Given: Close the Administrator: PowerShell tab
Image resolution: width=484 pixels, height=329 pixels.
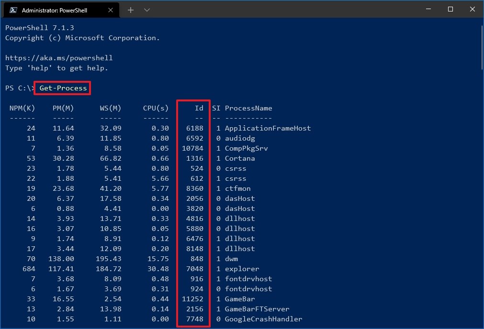Looking at the screenshot, I should coord(111,10).
